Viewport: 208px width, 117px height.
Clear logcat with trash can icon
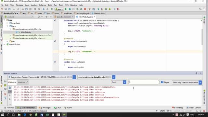pos(10,88)
